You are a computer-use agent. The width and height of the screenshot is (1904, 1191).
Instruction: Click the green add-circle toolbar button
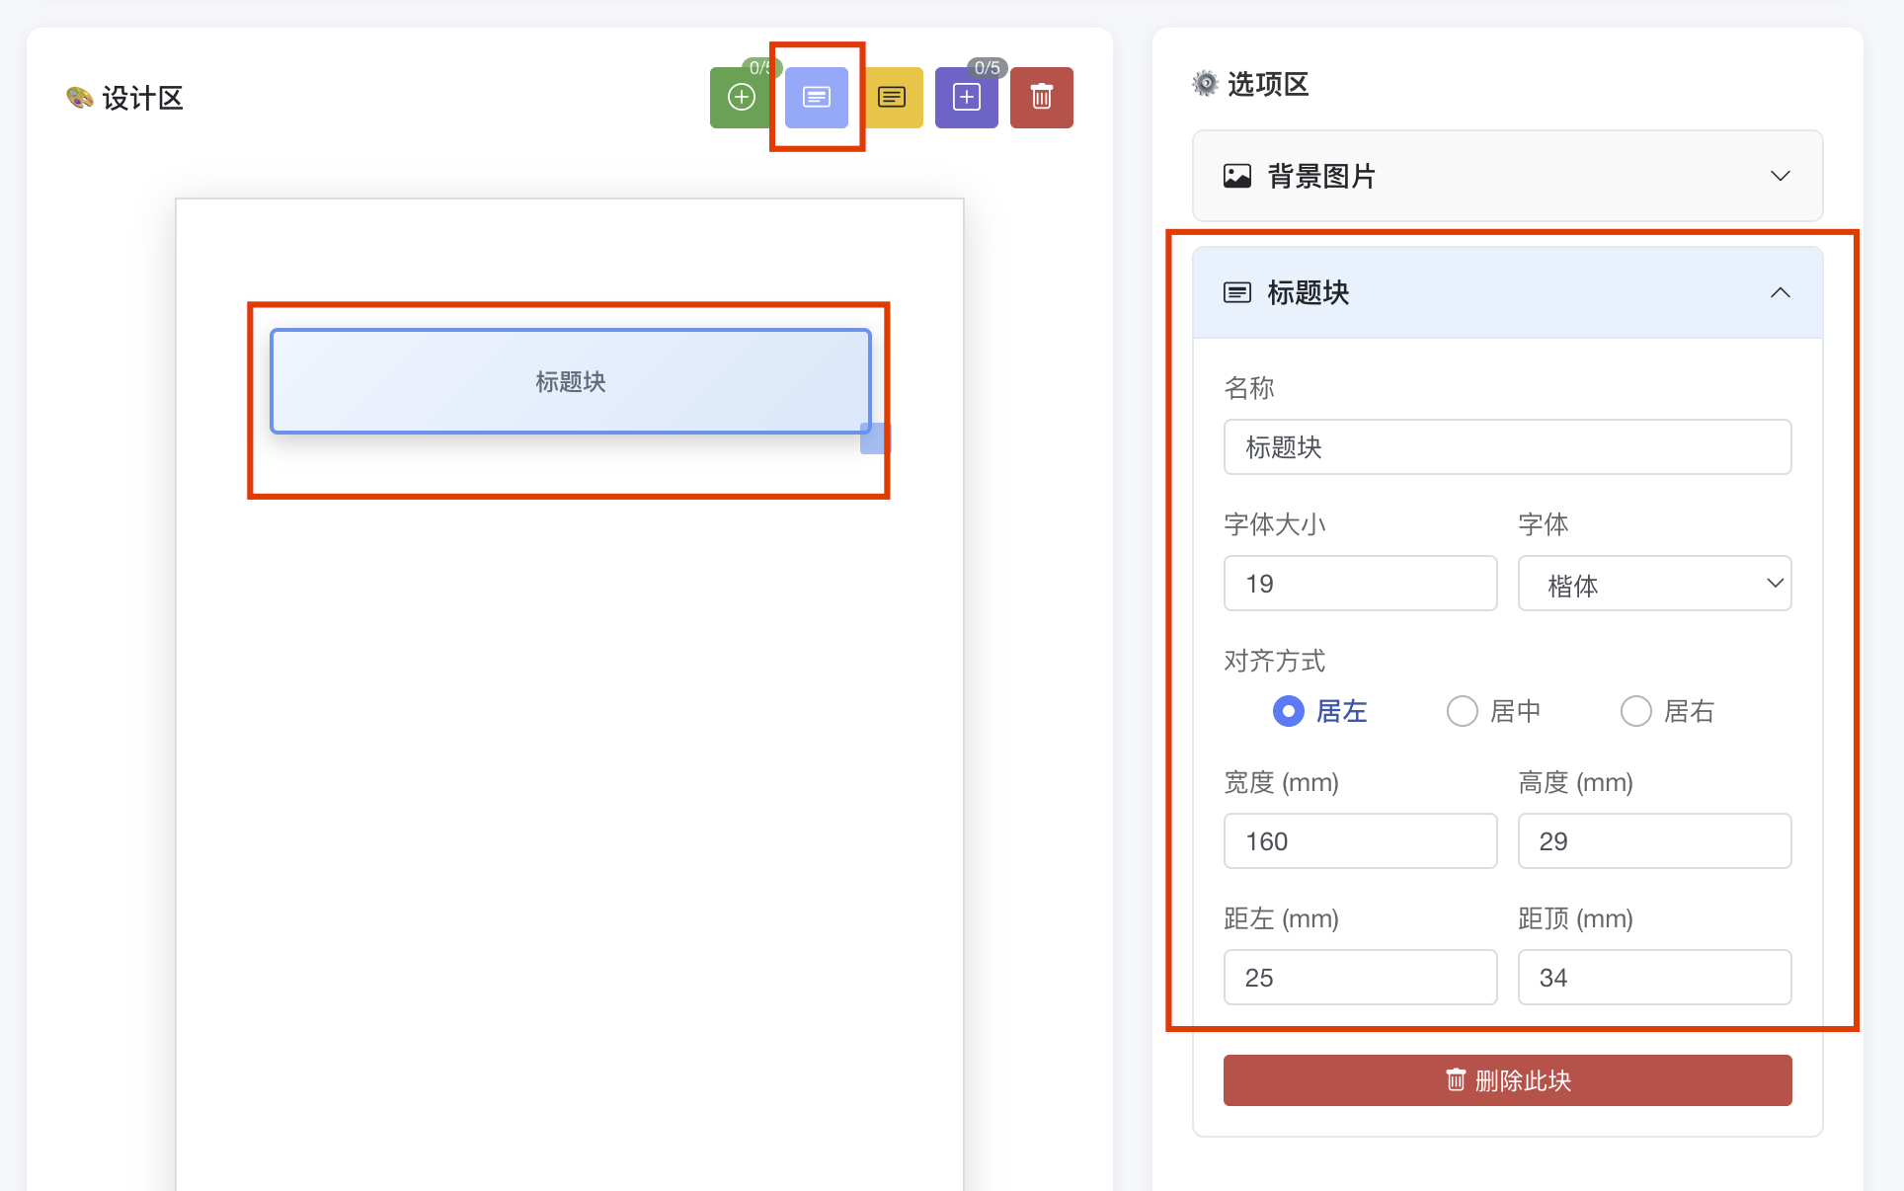tap(741, 97)
